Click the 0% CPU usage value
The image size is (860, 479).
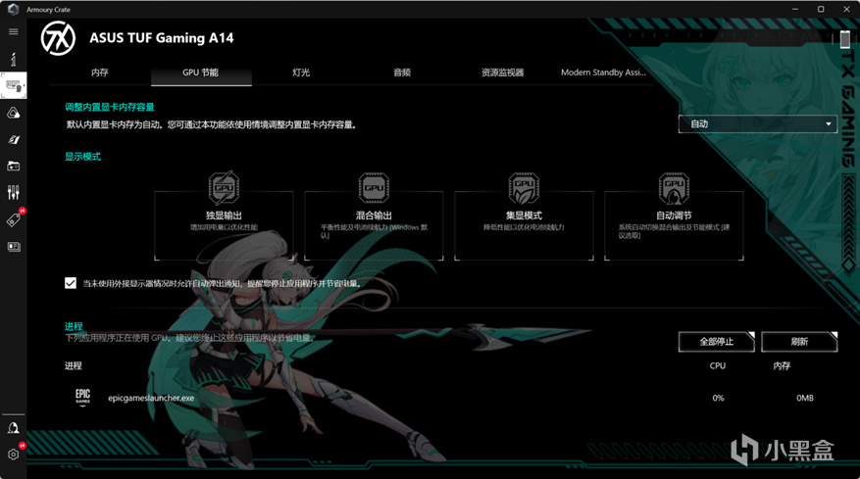coord(718,398)
